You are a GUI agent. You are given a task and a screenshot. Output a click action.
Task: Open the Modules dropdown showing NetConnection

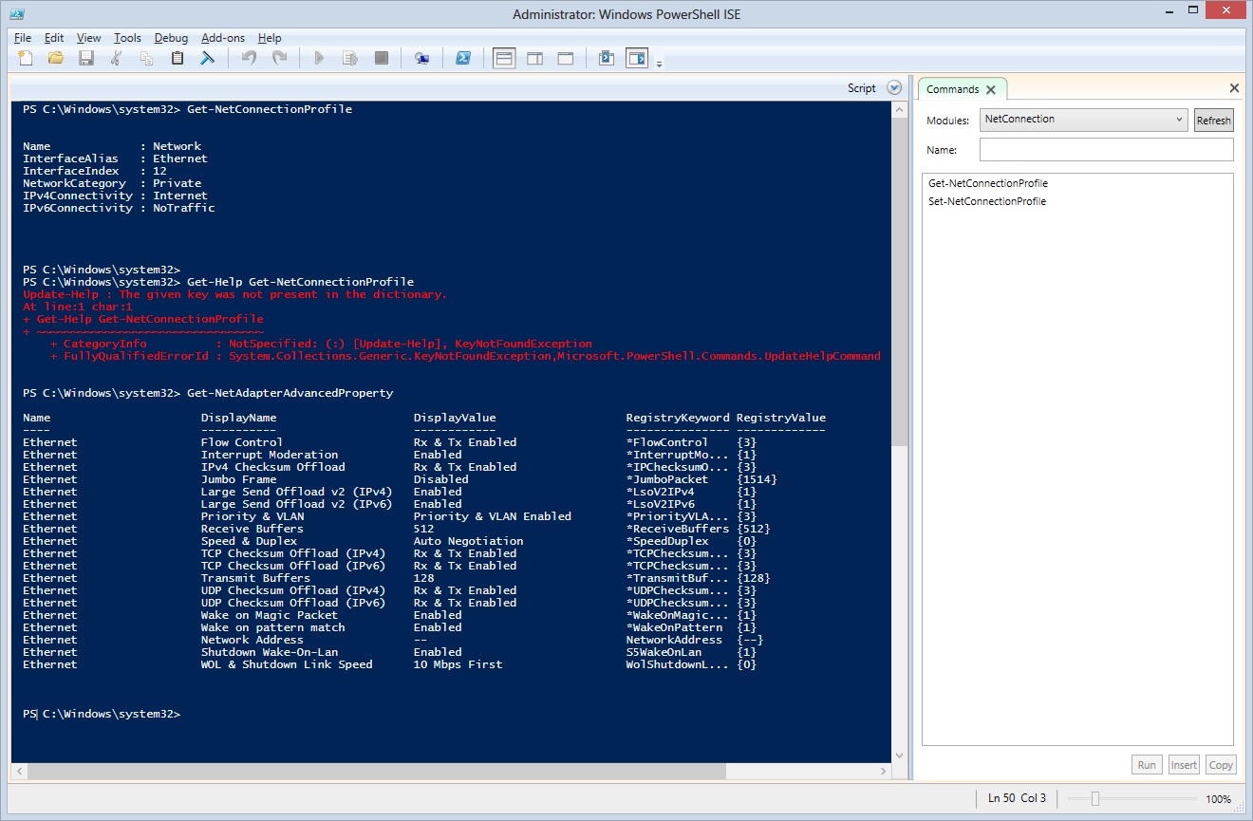(x=1084, y=120)
